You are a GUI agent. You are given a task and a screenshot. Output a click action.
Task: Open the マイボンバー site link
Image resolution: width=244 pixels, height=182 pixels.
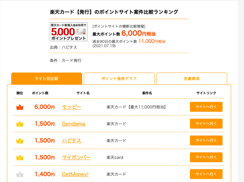coord(76,157)
